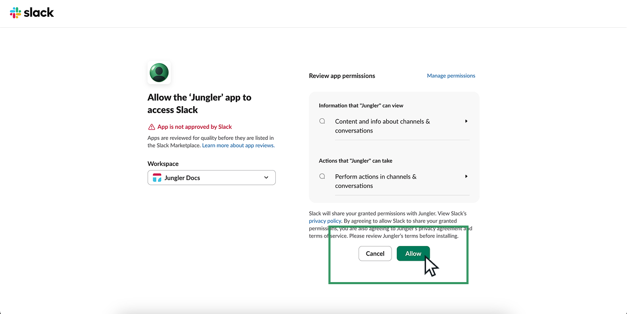The image size is (627, 314).
Task: Click the Cancel button
Action: pyautogui.click(x=375, y=253)
